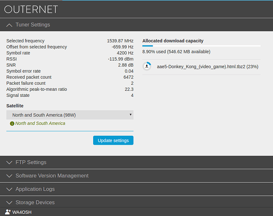Click the North and South America hint
Screen dimensions: 273x216
click(x=40, y=123)
